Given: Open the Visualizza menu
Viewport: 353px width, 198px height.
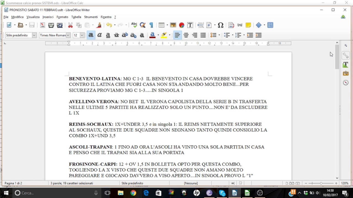Looking at the screenshot, I should click(33, 17).
